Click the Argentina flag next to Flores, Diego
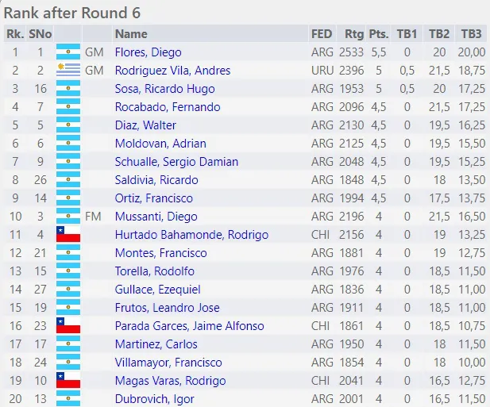This screenshot has height=407, width=490. click(x=68, y=52)
